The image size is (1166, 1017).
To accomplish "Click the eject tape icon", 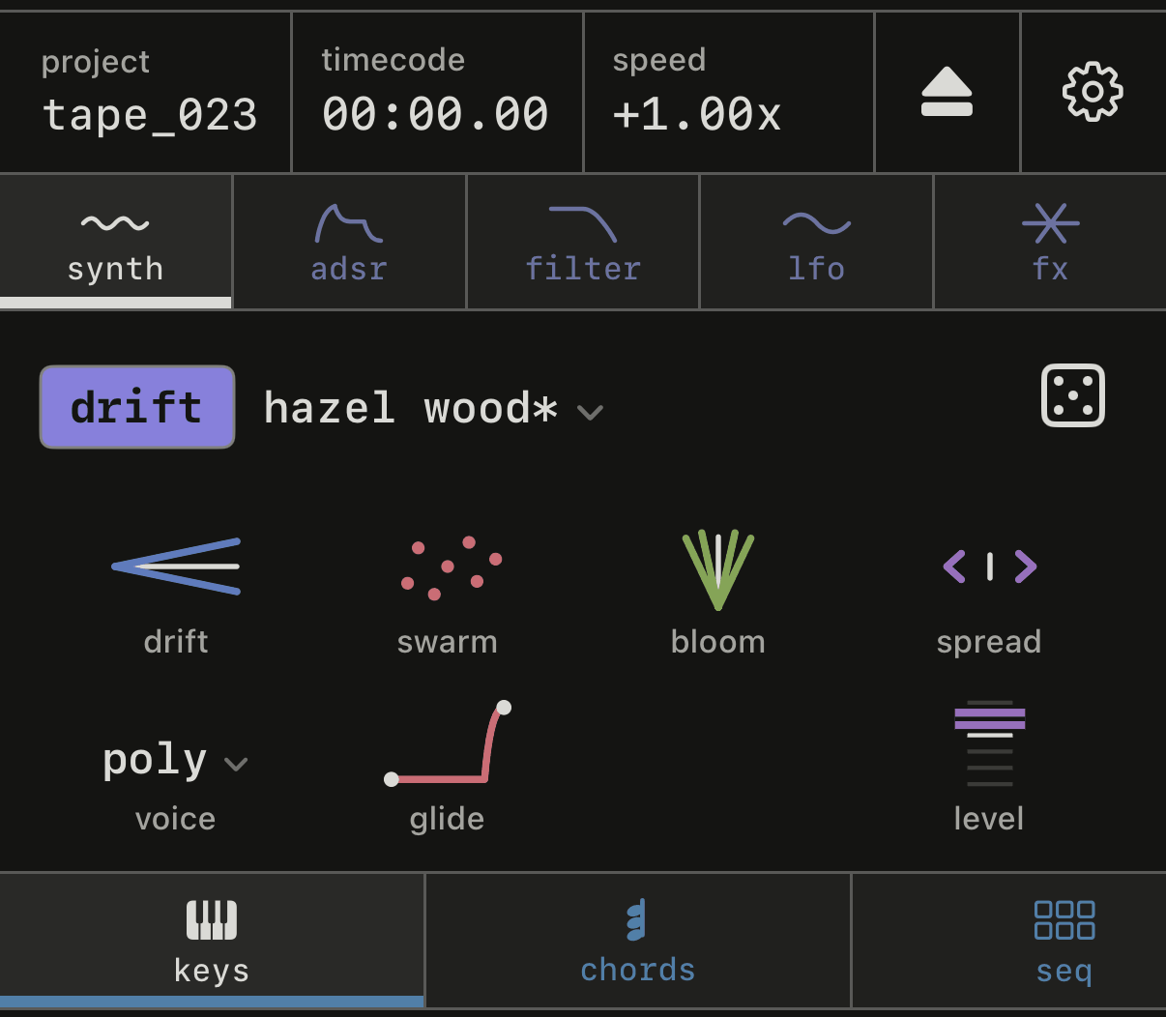I will click(947, 92).
